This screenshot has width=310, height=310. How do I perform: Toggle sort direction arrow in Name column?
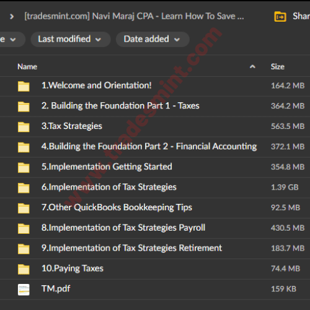pos(252,66)
